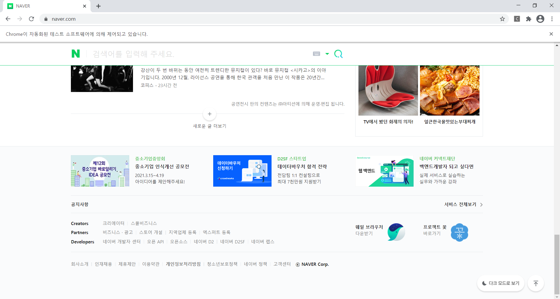Click 새로운 글 더보기 link
The image size is (560, 299).
(209, 126)
